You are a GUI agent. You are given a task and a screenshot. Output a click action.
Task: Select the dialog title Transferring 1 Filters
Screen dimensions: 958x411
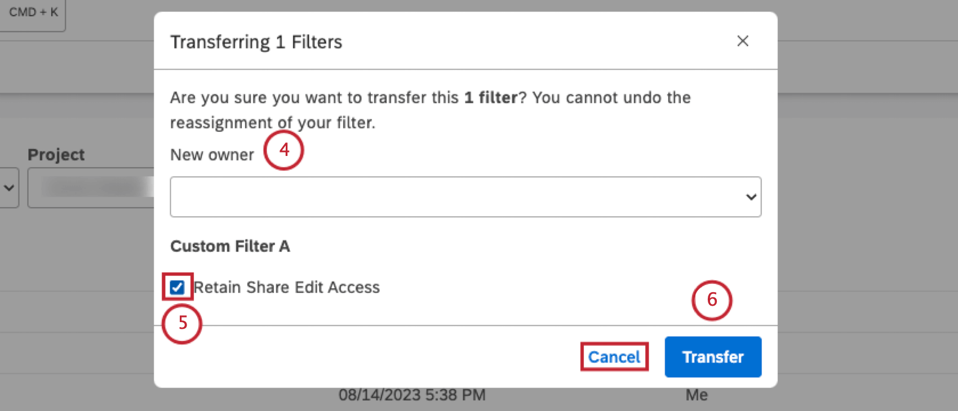coord(256,42)
